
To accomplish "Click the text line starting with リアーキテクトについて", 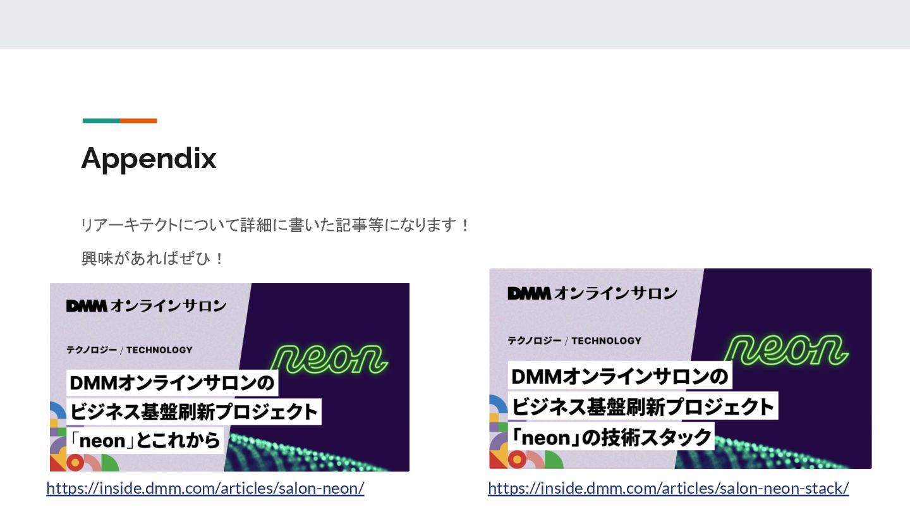I will pyautogui.click(x=276, y=224).
